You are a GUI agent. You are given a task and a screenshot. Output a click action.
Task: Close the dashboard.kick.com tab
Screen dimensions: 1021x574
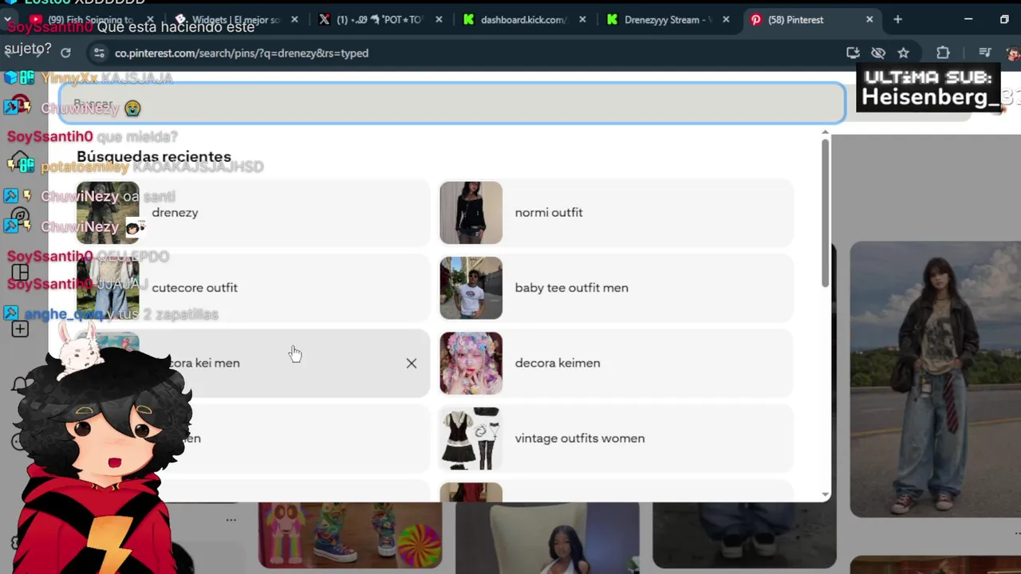tap(582, 19)
